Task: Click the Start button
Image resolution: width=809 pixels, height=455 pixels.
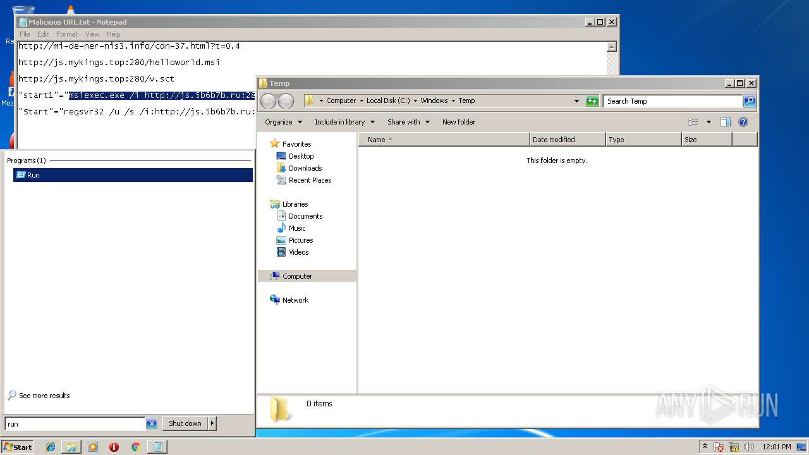Action: click(x=18, y=447)
